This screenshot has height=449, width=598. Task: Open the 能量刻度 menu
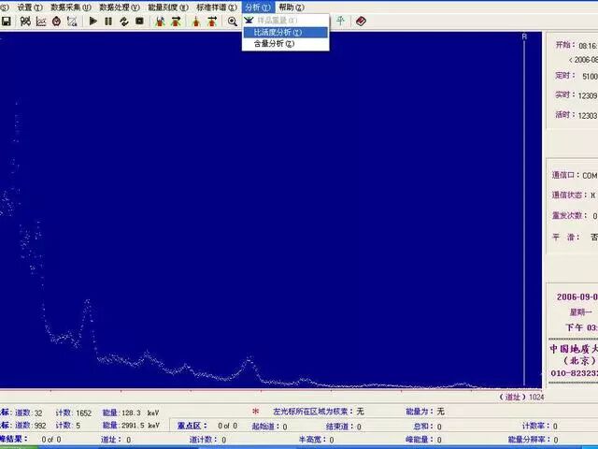pyautogui.click(x=168, y=7)
